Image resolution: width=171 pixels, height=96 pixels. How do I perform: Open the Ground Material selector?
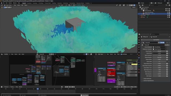tap(159, 47)
